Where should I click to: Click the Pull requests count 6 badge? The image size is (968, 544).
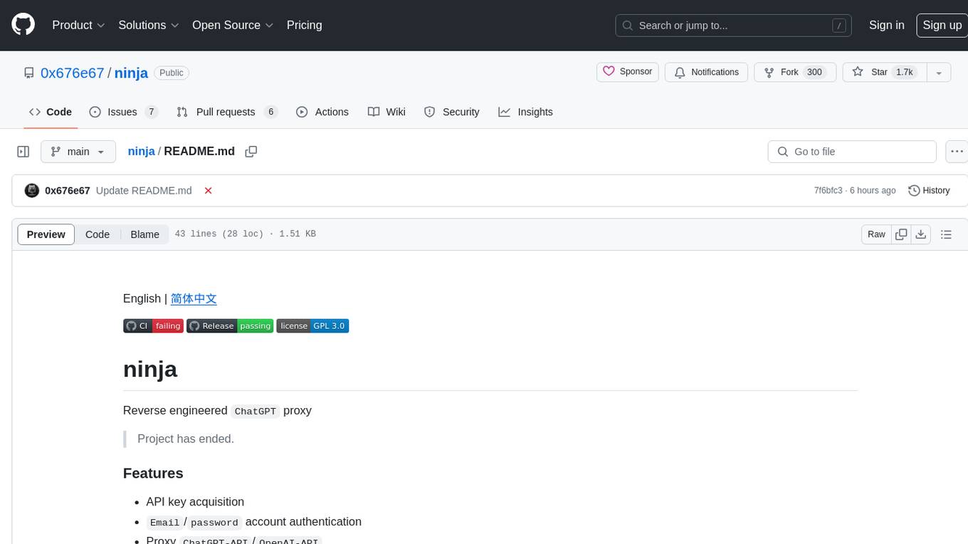tap(270, 112)
